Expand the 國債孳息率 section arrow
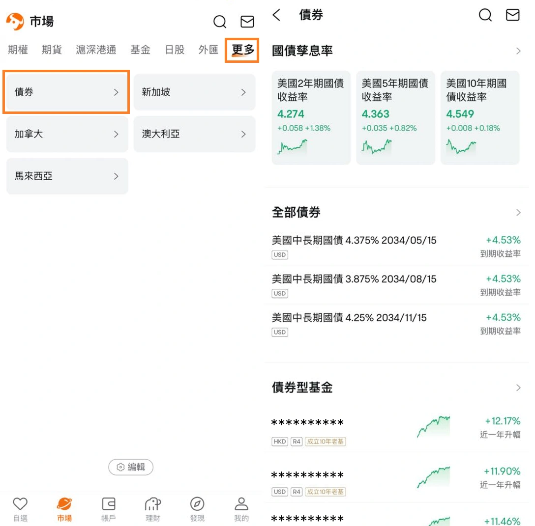Viewport: 535px width, 526px height. pyautogui.click(x=518, y=51)
